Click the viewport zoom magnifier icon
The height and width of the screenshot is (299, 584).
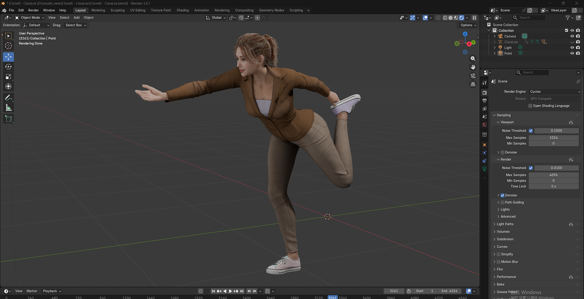473,58
